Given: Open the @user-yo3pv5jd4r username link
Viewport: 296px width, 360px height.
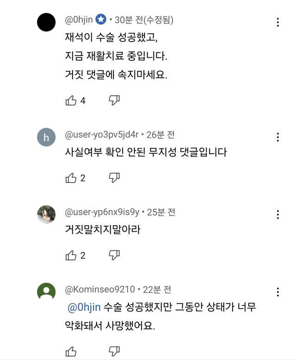Looking at the screenshot, I should pos(102,135).
